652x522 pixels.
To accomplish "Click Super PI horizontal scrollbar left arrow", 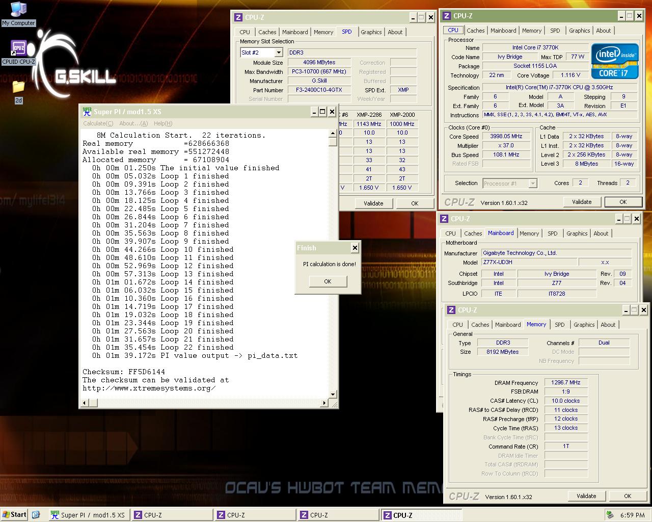I will (x=85, y=403).
